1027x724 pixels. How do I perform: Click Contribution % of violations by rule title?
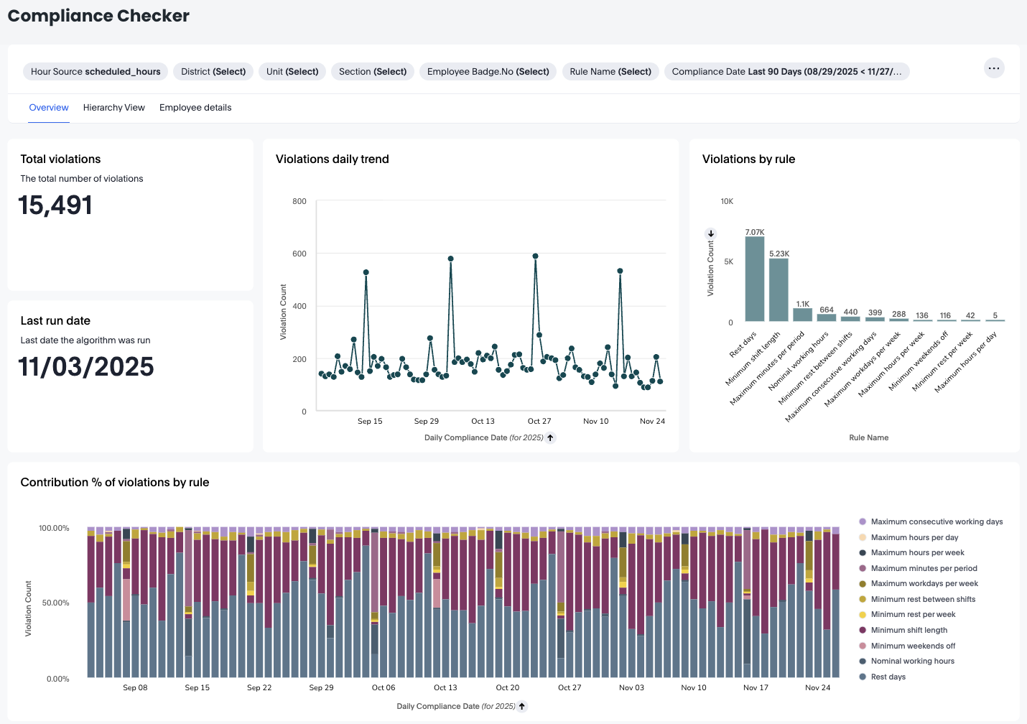115,483
